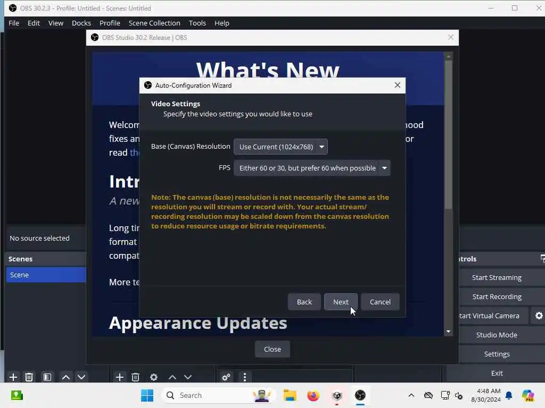Click Start Recording in Controls
Screen dimensions: 545x408
[x=497, y=296]
